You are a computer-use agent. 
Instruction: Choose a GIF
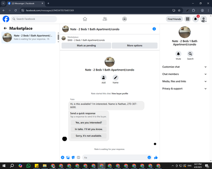[x=78, y=158]
